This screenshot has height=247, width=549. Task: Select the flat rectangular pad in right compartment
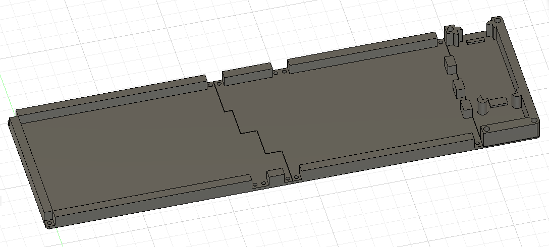click(x=498, y=102)
